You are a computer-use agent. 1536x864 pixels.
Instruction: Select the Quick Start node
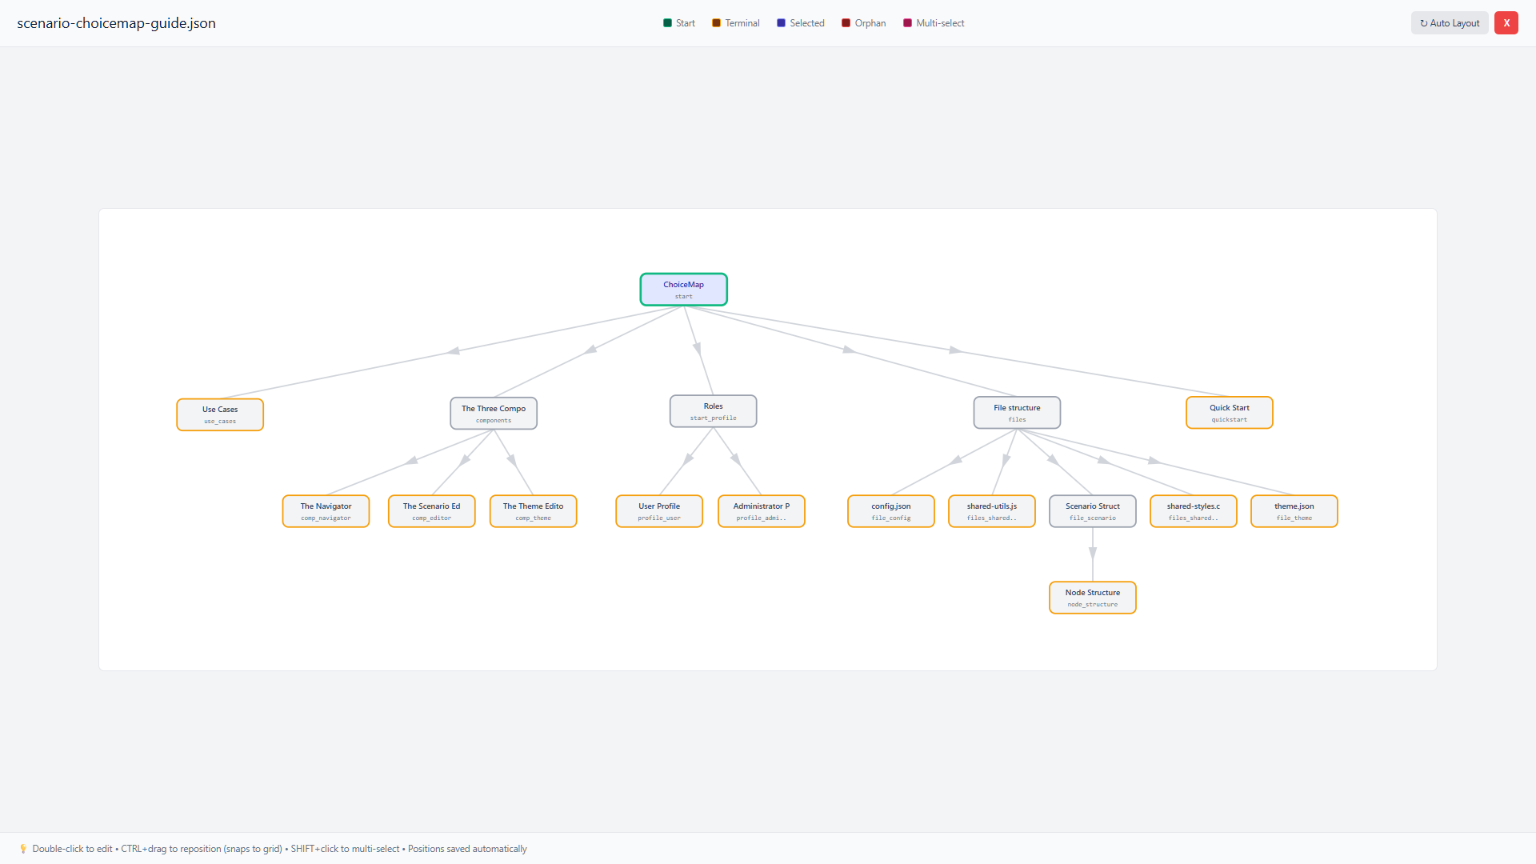[x=1229, y=413]
